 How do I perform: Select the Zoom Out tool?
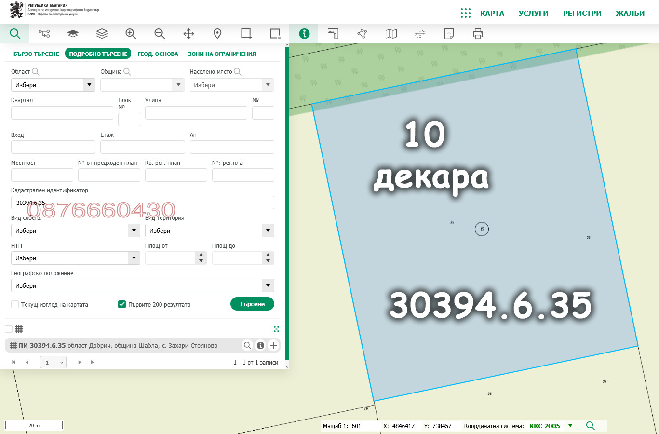click(x=159, y=34)
